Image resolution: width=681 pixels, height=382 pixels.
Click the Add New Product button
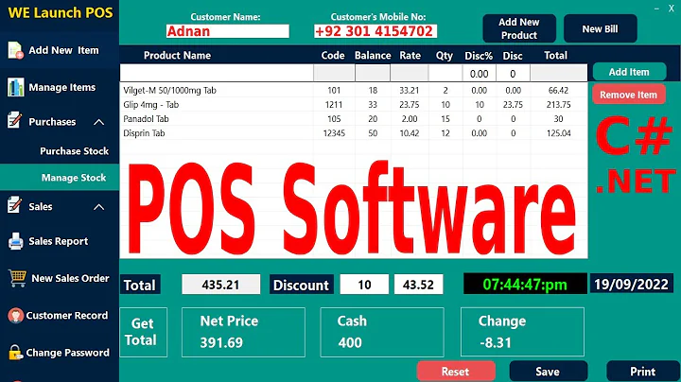click(x=519, y=28)
